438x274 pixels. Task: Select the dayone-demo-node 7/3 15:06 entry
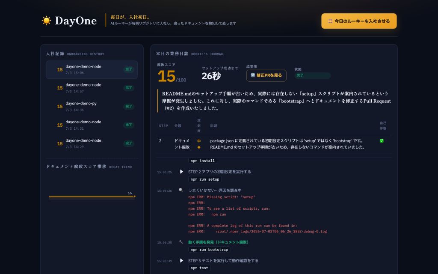point(92,70)
